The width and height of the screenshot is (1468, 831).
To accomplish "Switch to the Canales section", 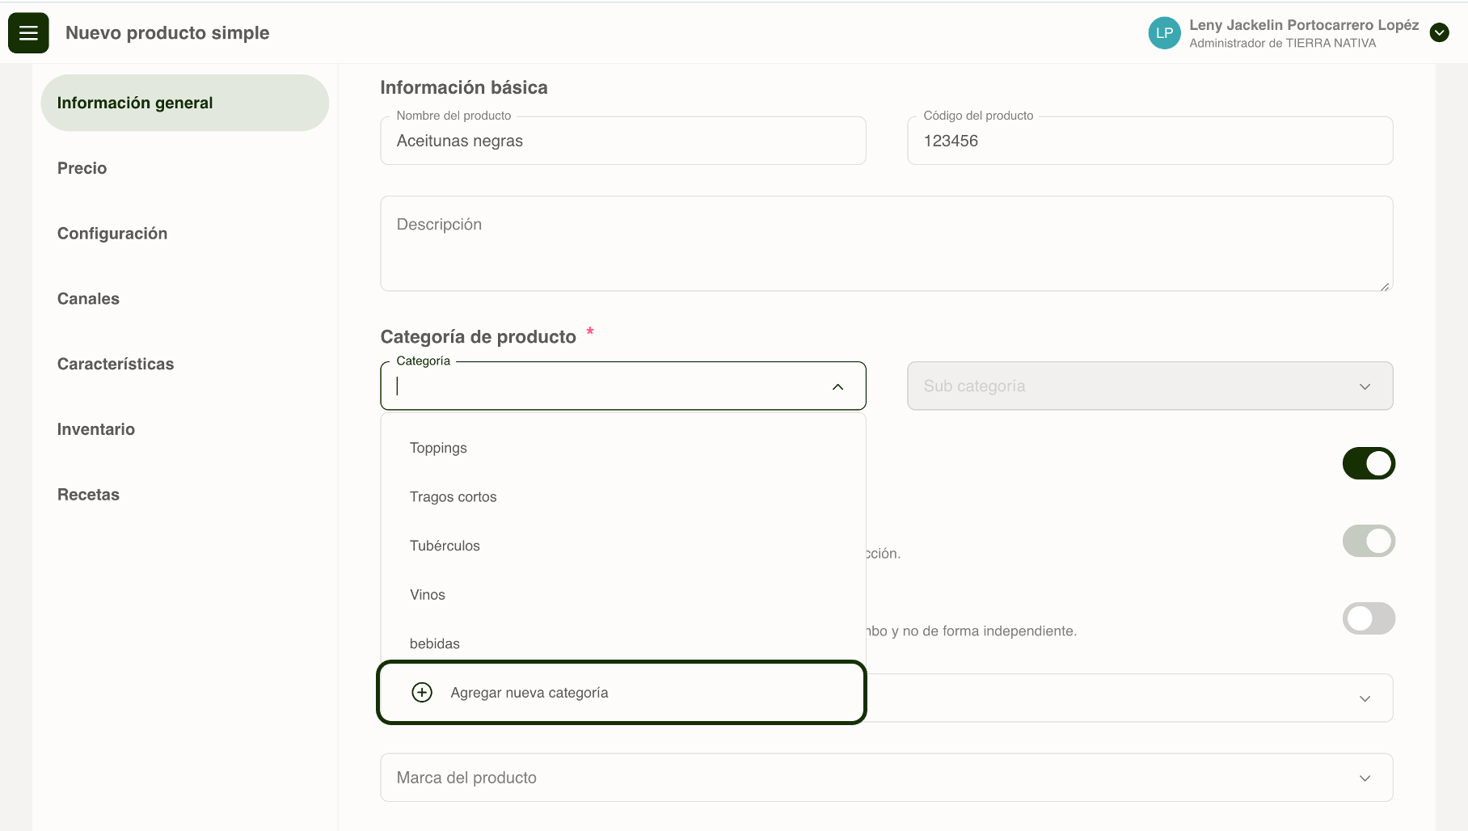I will [x=88, y=299].
